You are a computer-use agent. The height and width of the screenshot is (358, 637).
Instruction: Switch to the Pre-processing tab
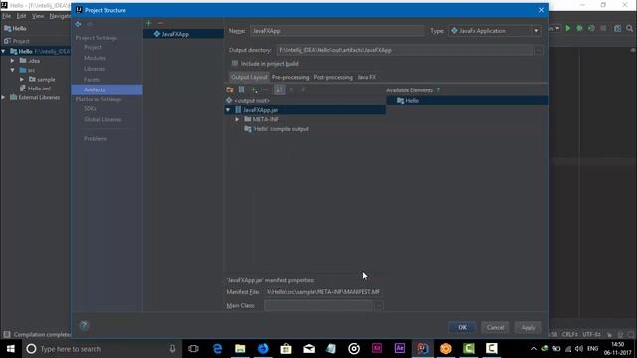click(290, 77)
